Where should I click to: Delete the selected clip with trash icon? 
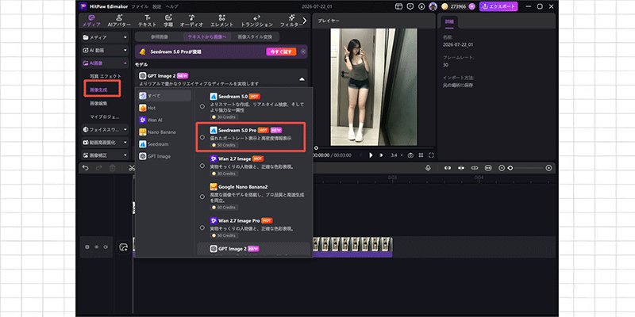[x=113, y=168]
